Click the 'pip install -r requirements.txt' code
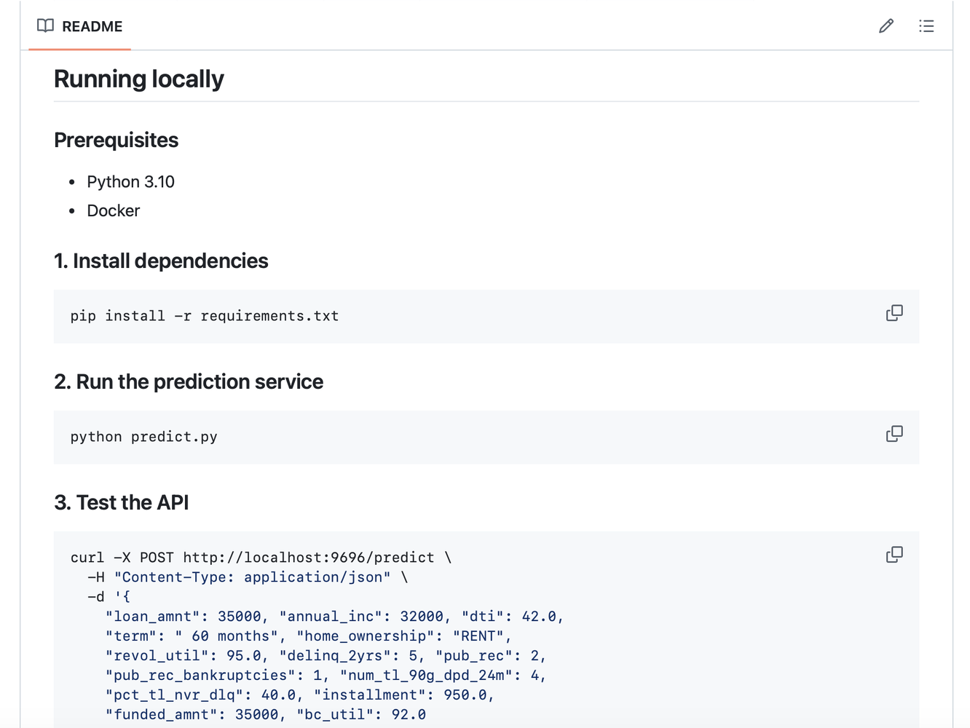The width and height of the screenshot is (970, 728). (205, 316)
